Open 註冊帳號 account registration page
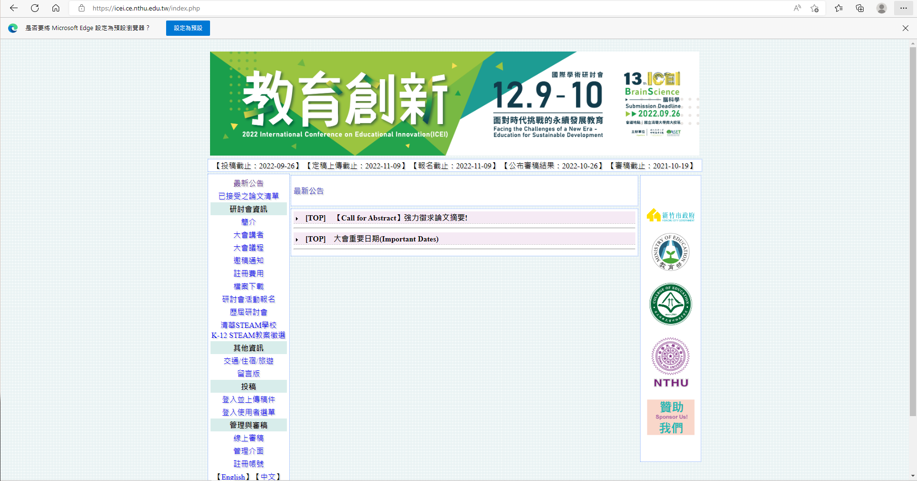 (248, 464)
